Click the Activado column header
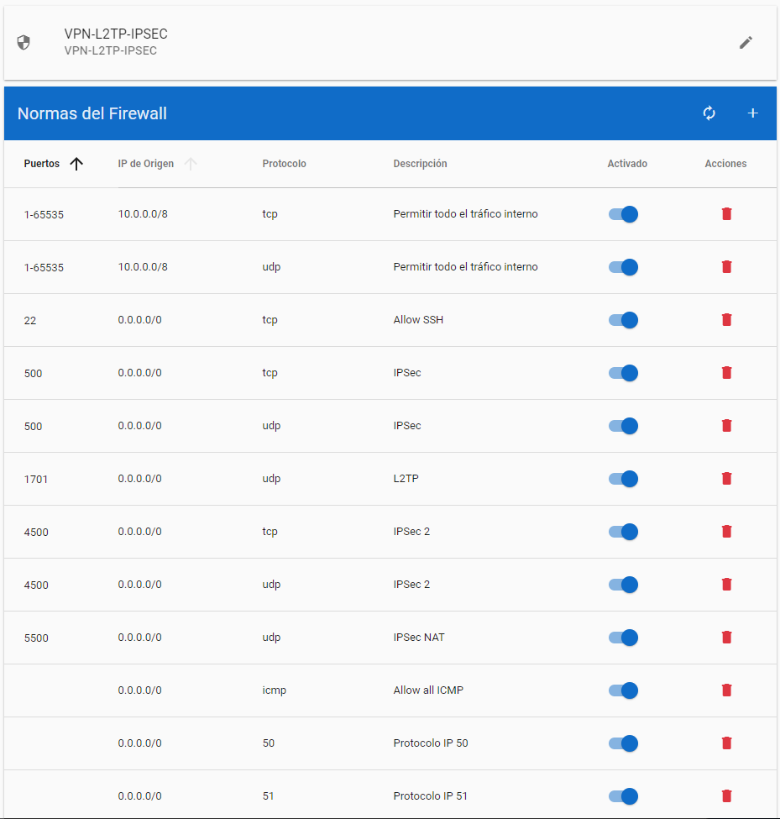Screen dimensions: 780x819 (x=627, y=164)
